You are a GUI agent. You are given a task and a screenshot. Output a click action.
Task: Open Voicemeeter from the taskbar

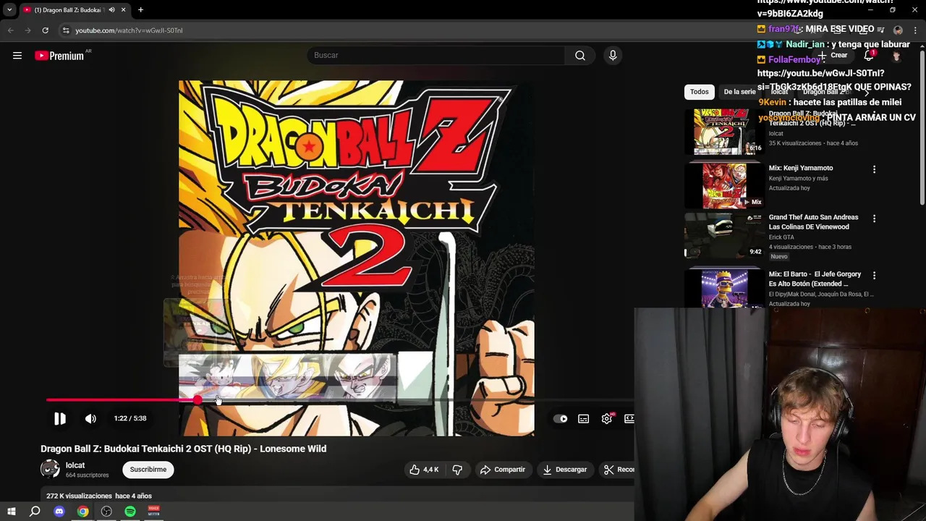tap(153, 512)
